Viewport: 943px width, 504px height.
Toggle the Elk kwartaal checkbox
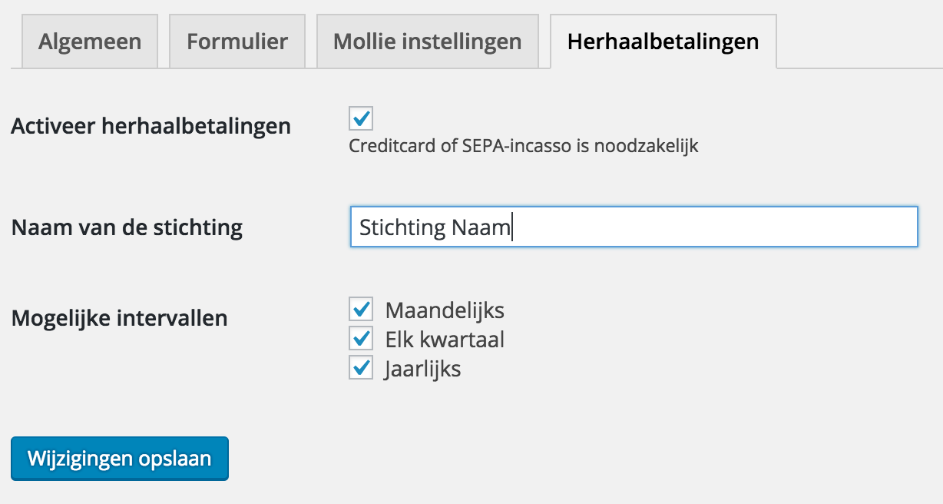point(361,339)
